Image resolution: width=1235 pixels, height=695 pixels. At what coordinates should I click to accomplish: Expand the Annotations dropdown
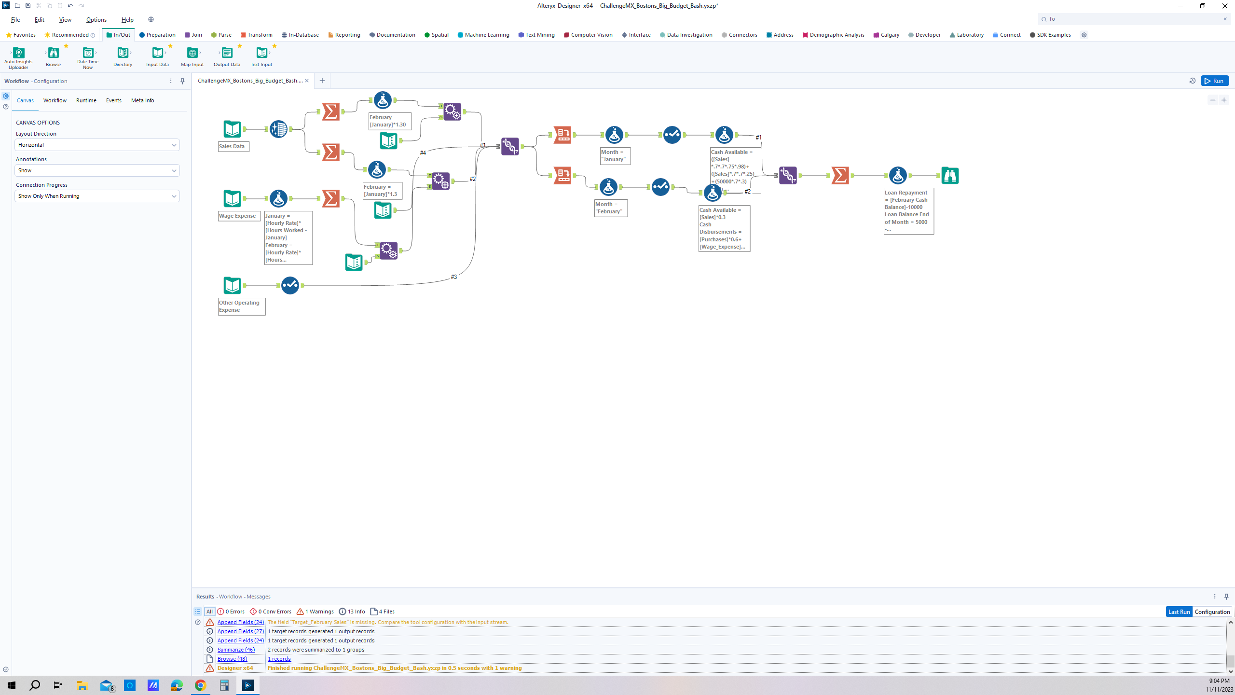(x=97, y=170)
